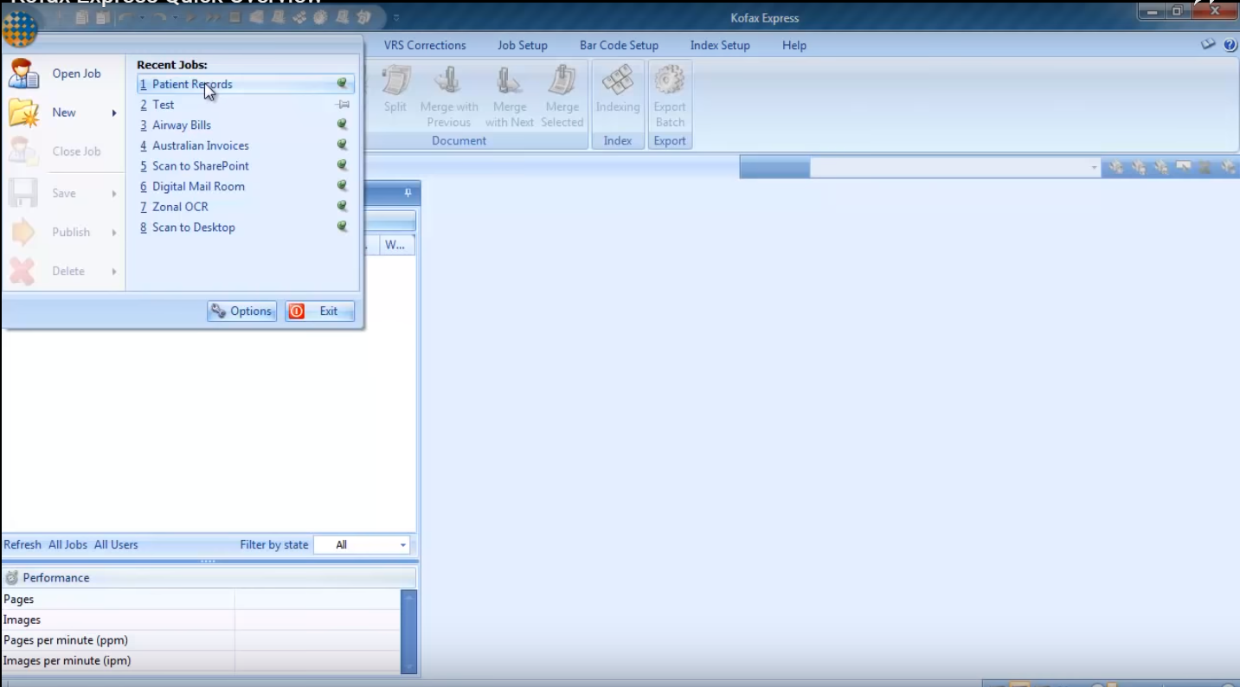Switch to the Bar Code Setup tab

click(x=619, y=45)
